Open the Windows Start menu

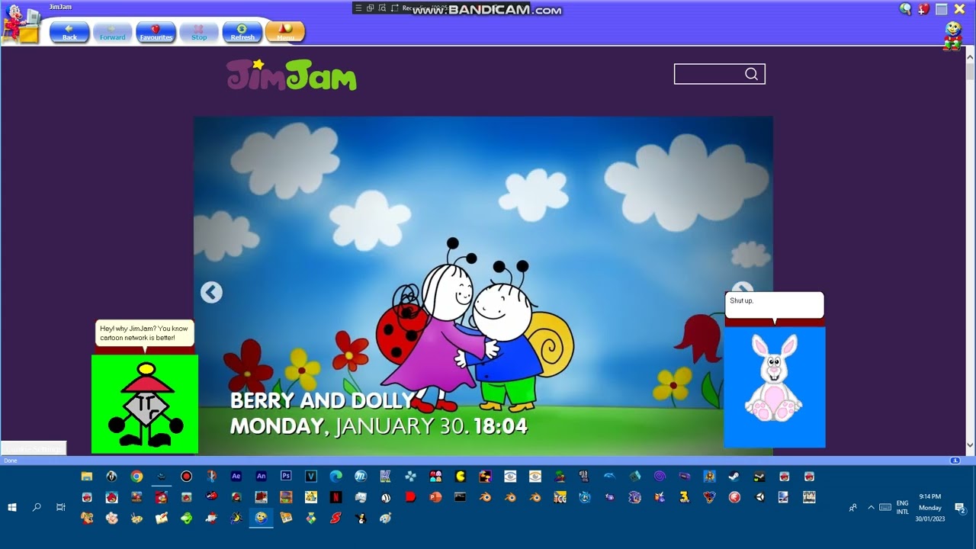click(12, 507)
